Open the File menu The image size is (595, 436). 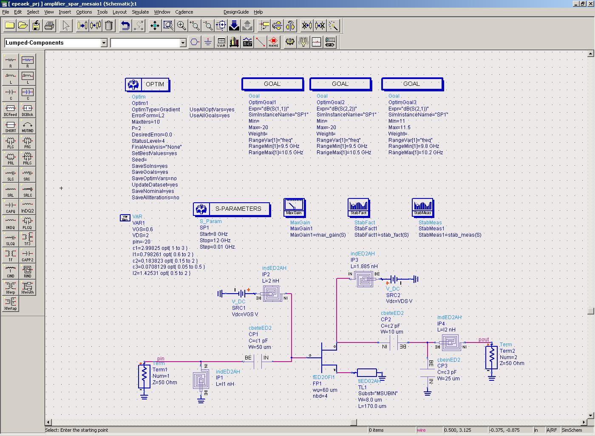tap(6, 12)
